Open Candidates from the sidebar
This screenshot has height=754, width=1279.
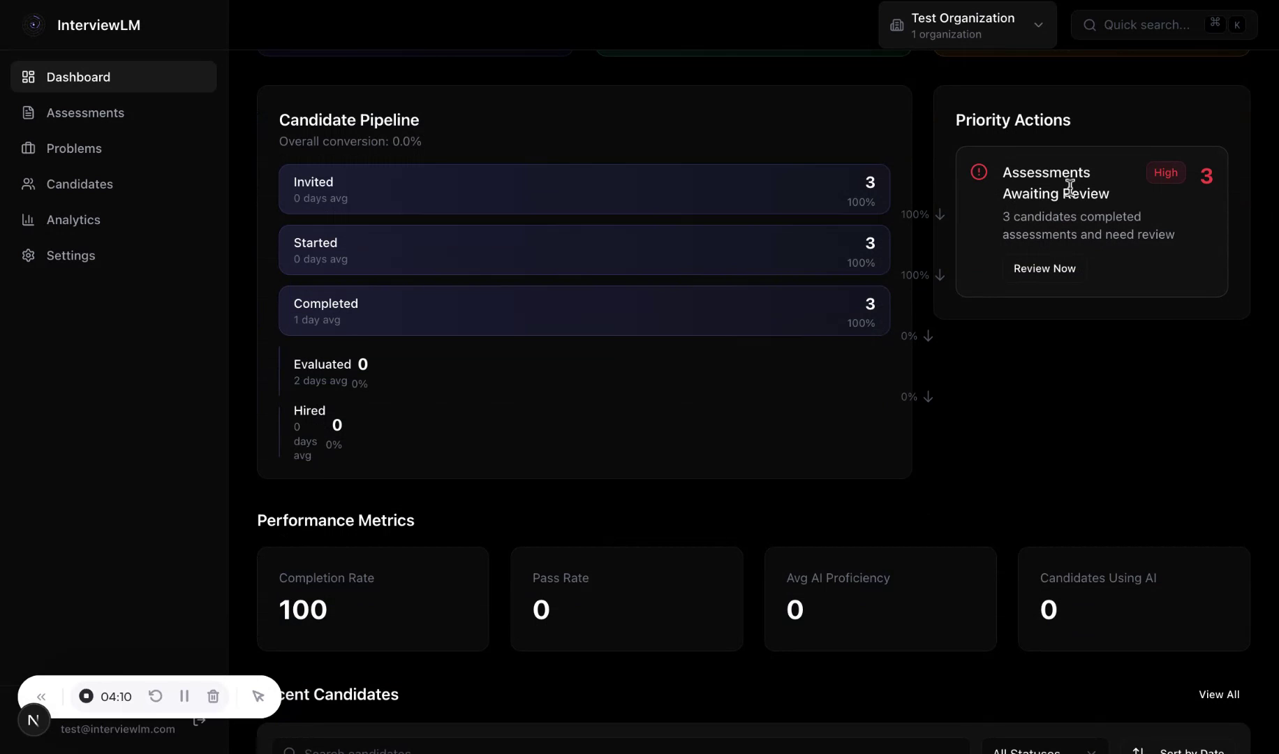80,184
